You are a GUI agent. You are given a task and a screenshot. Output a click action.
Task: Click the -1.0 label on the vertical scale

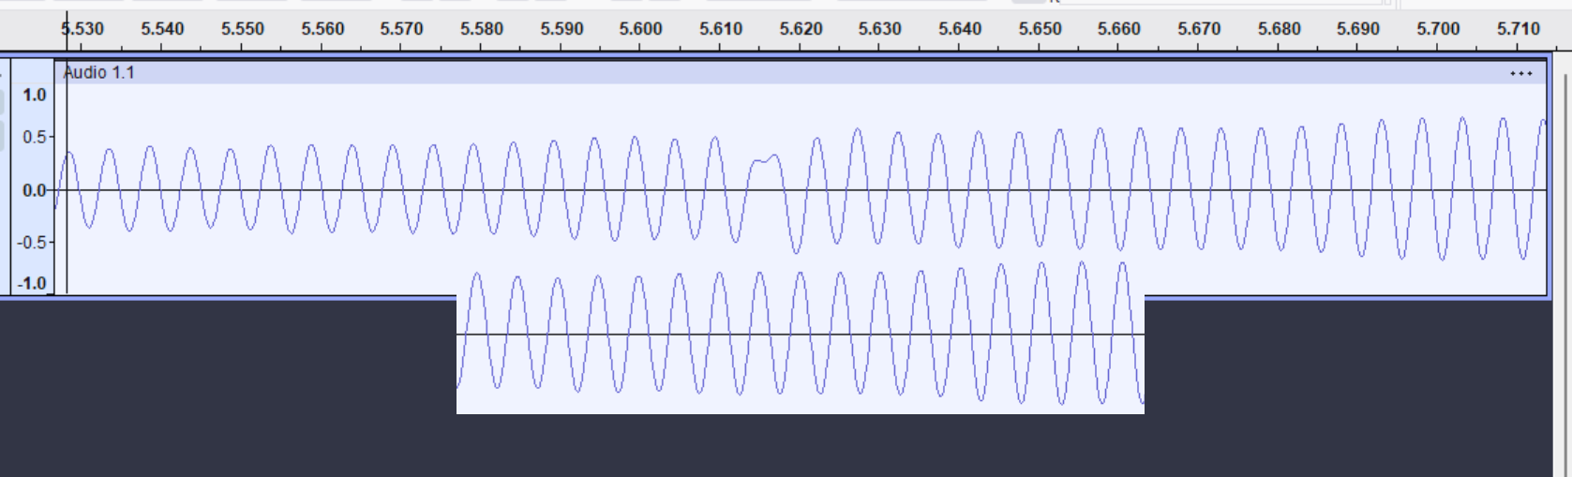[x=34, y=283]
